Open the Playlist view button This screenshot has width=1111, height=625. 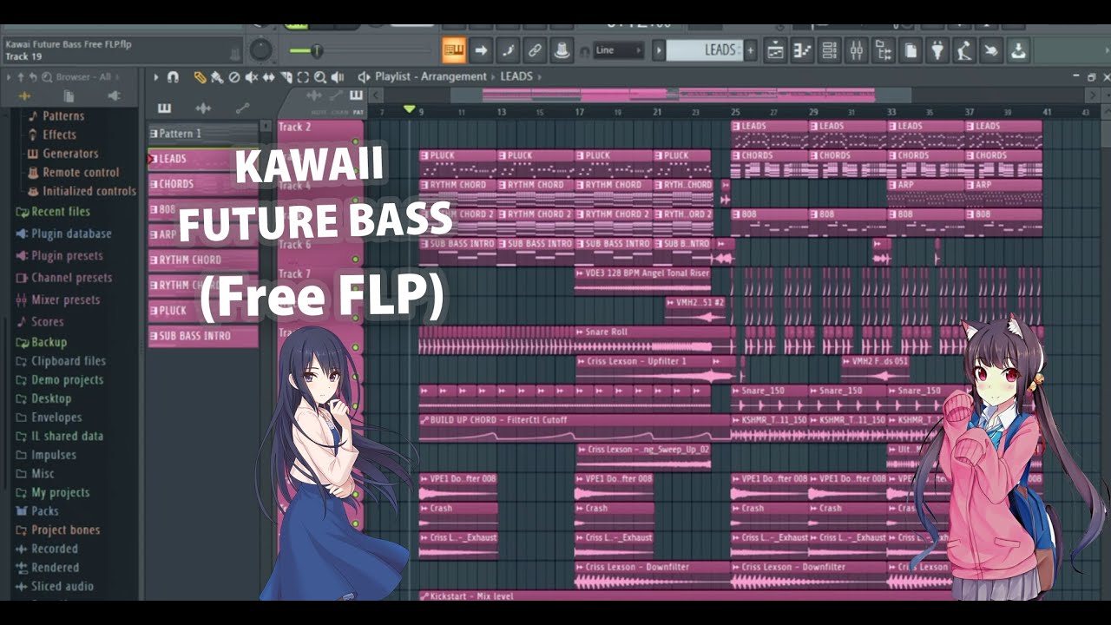[775, 50]
